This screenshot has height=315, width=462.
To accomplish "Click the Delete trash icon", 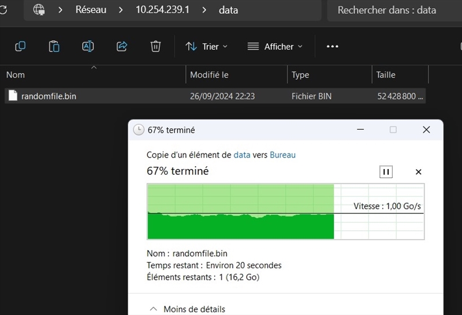I will [155, 47].
